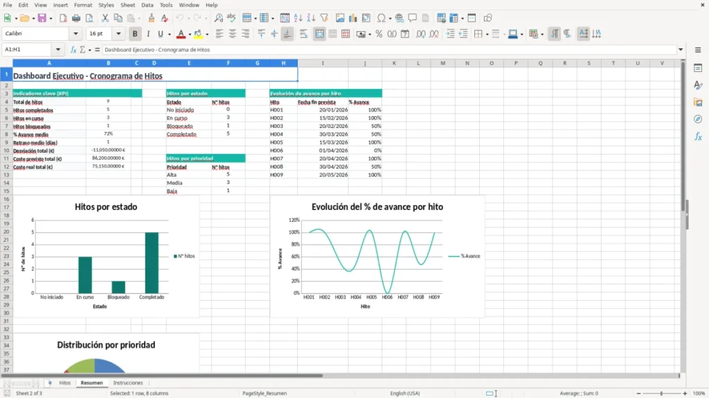Click the zoom out minus button

(x=638, y=393)
